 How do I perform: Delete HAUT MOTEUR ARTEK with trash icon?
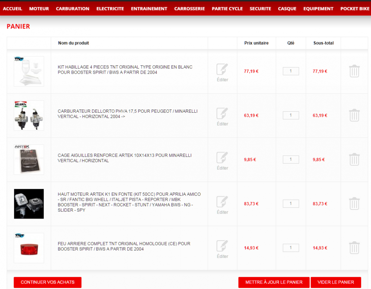[354, 203]
